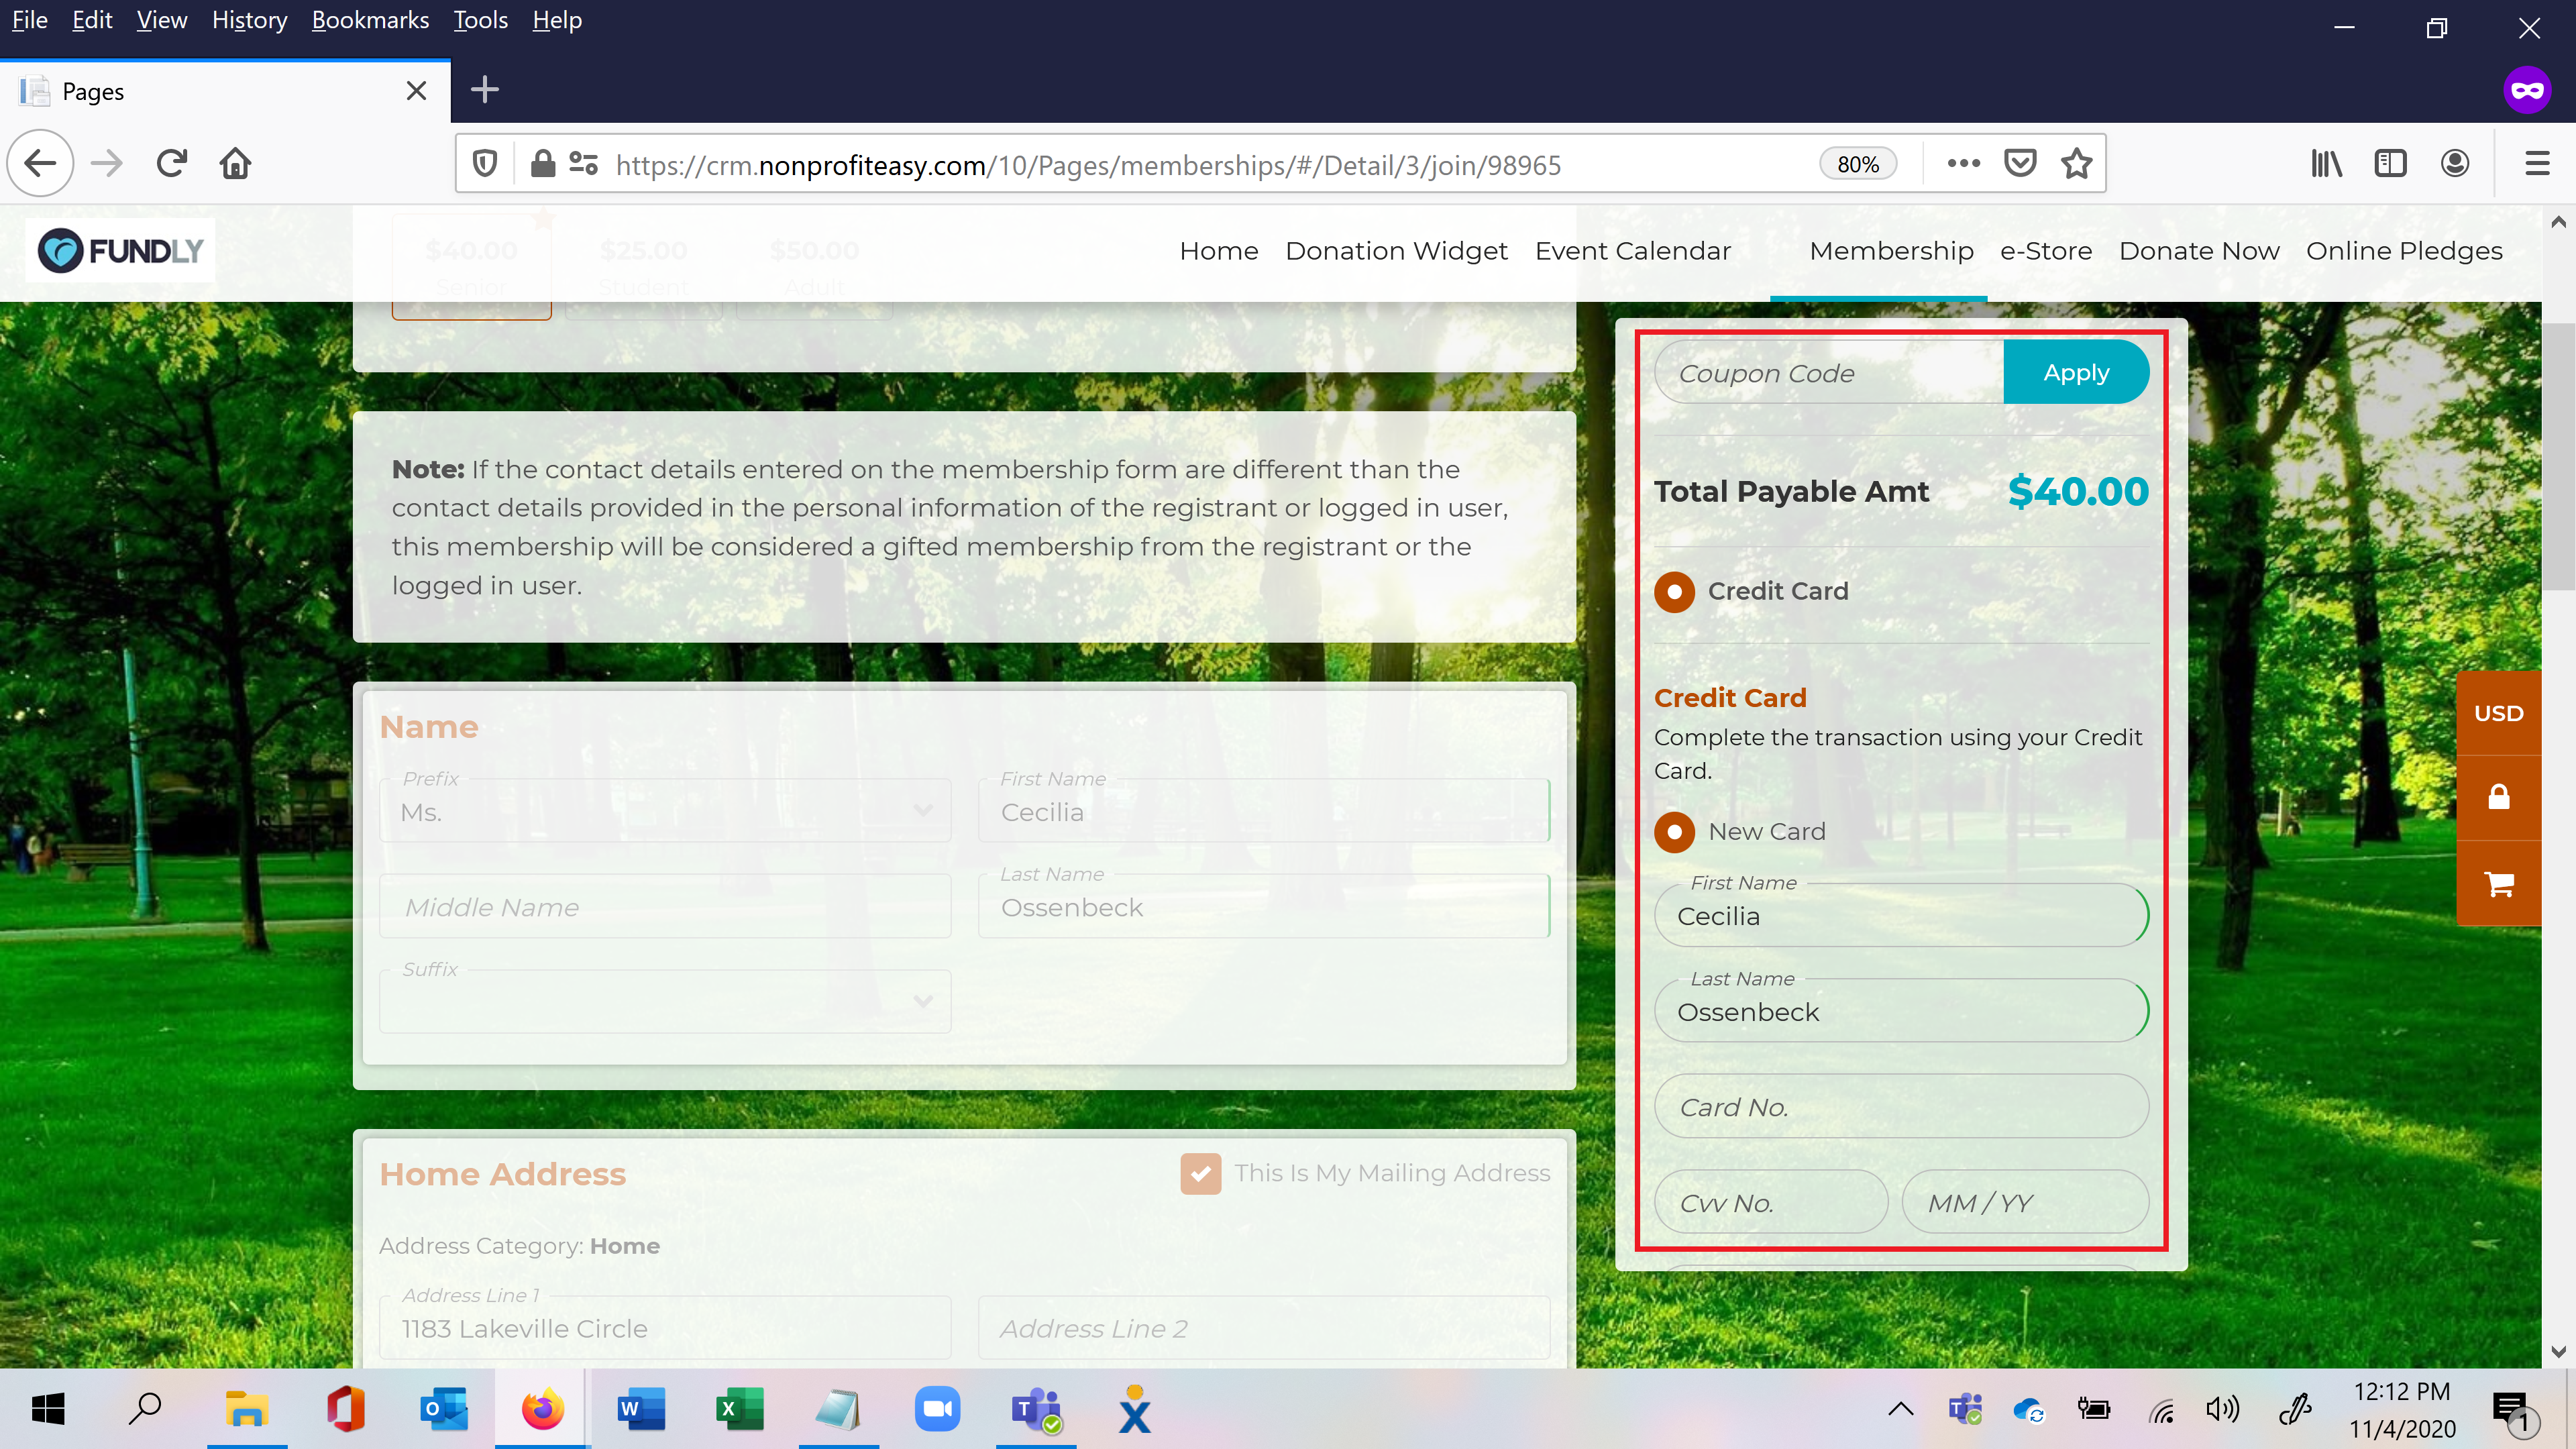2576x1449 pixels.
Task: Click the browser address bar URL
Action: [x=1088, y=164]
